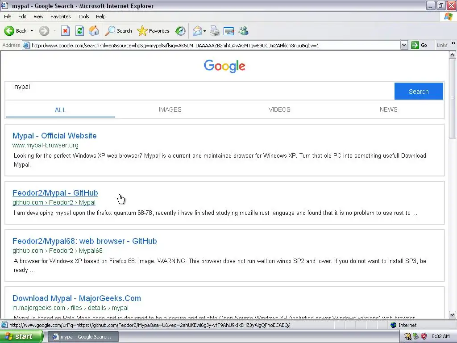This screenshot has width=457, height=343.
Task: Print the page with the printer icon
Action: click(215, 31)
